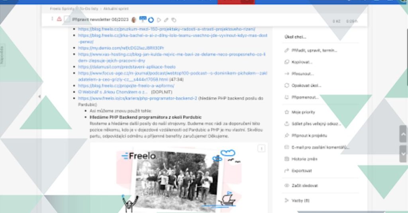The height and width of the screenshot is (213, 408).
Task: Open the To-Do listy breadcrumb
Action: click(89, 9)
